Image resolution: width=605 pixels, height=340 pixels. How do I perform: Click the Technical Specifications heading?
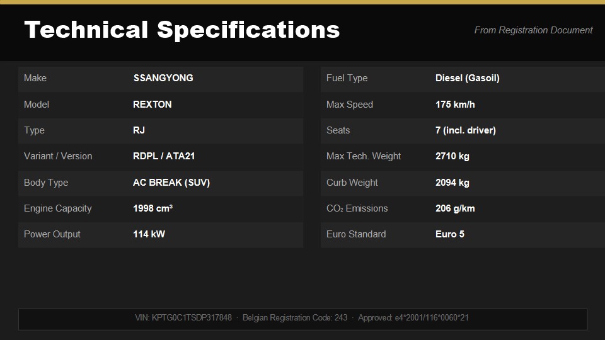pos(181,30)
